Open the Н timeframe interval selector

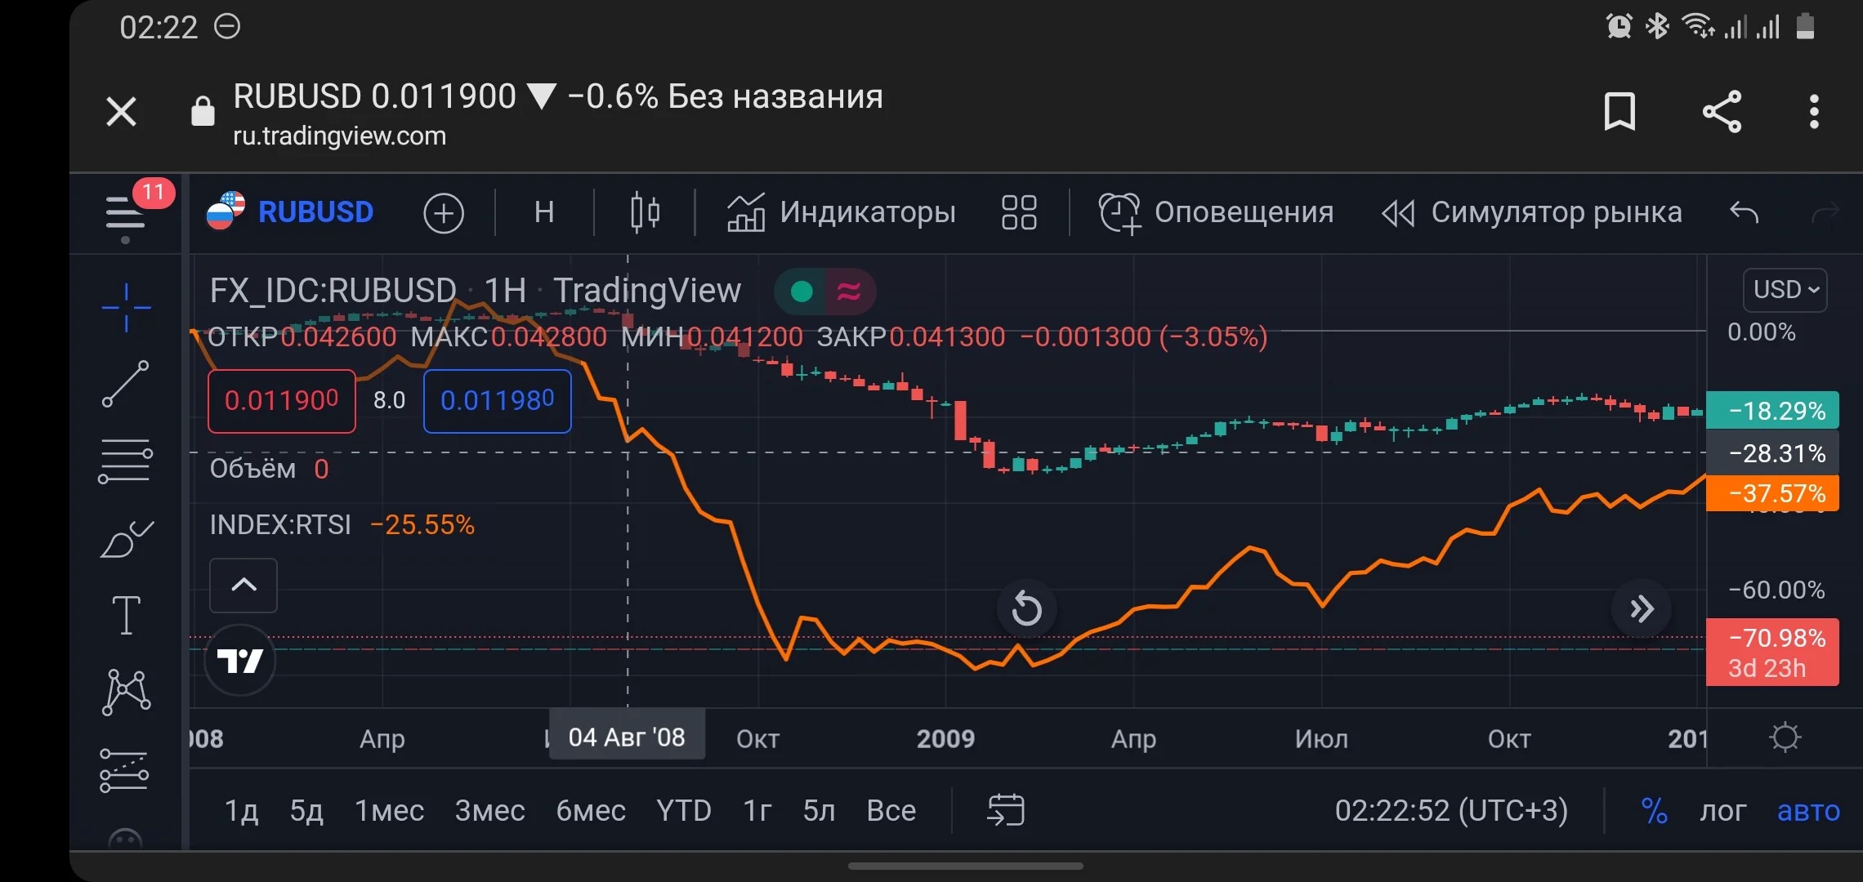pyautogui.click(x=544, y=212)
